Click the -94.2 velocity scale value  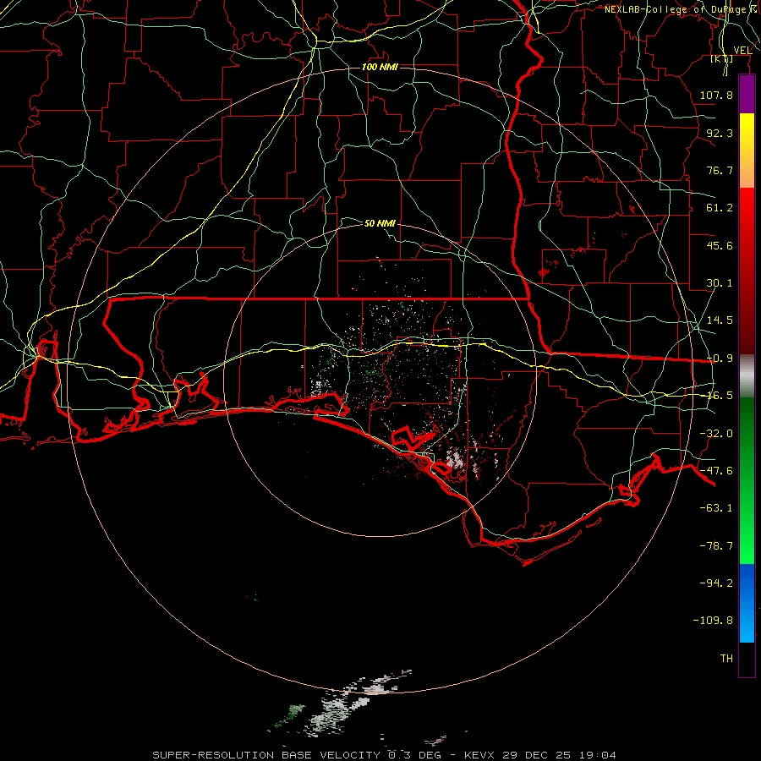(x=716, y=583)
